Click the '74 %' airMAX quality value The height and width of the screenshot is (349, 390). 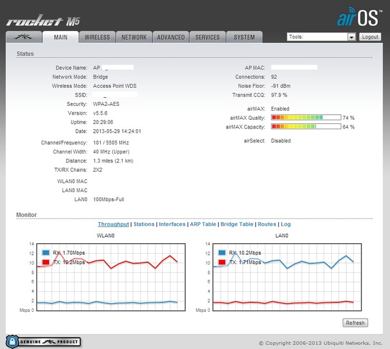349,117
